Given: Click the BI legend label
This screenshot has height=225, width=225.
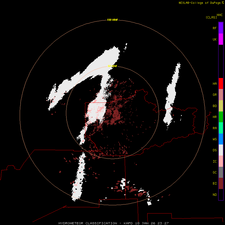Looking at the screenshot, I should coord(214,183).
